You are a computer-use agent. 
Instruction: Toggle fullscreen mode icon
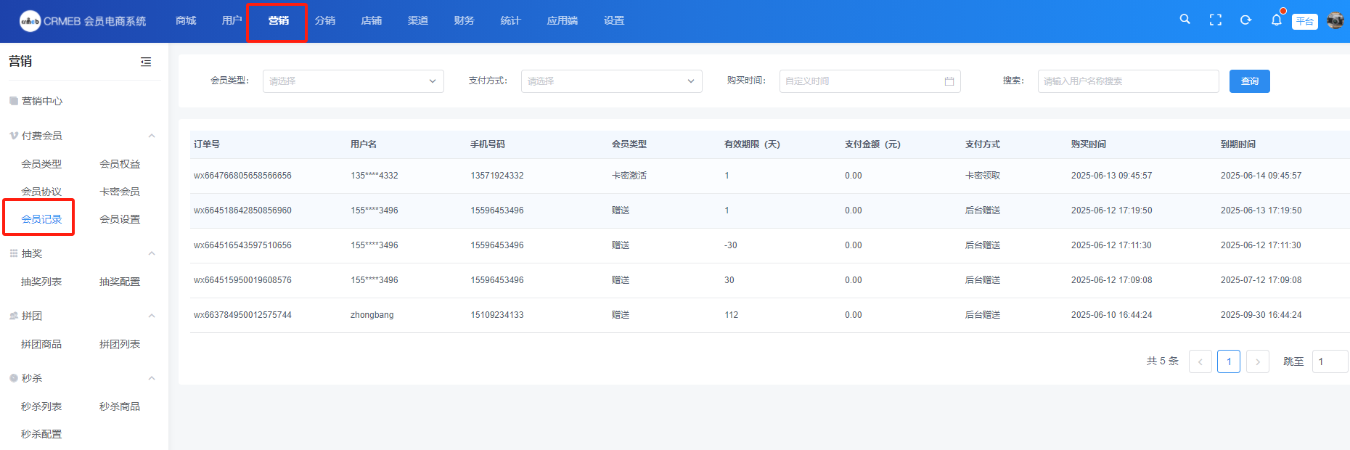(x=1215, y=20)
